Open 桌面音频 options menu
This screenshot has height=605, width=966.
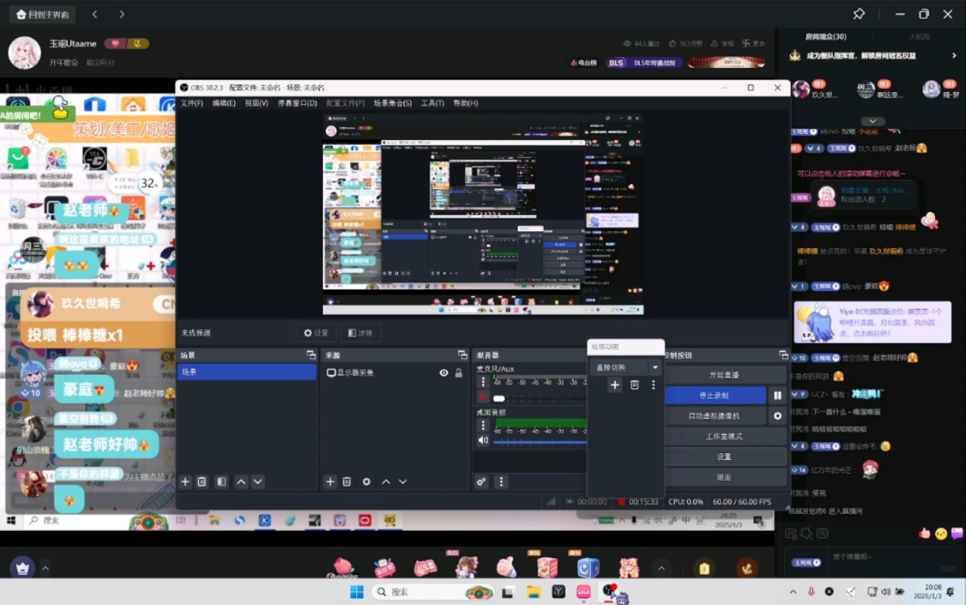(x=483, y=426)
